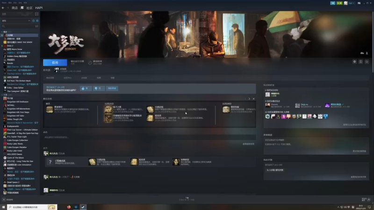Viewport: 374px width, 210px height.
Task: Open the Steam menu in title bar
Action: tap(4, 3)
